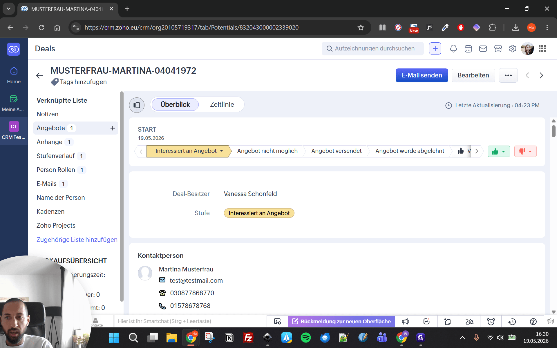Open FileZilla from the Windows taskbar
The width and height of the screenshot is (557, 348).
(x=248, y=338)
